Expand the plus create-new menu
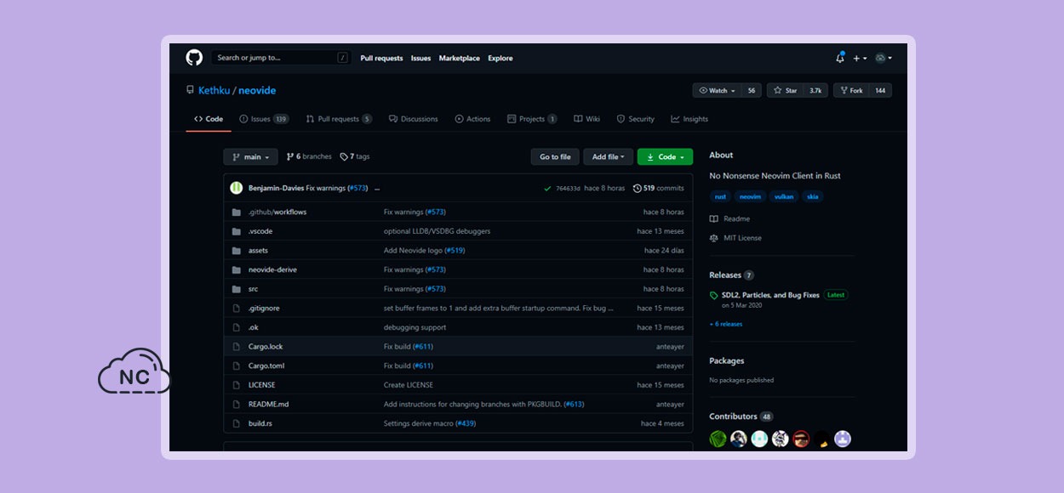 [860, 58]
